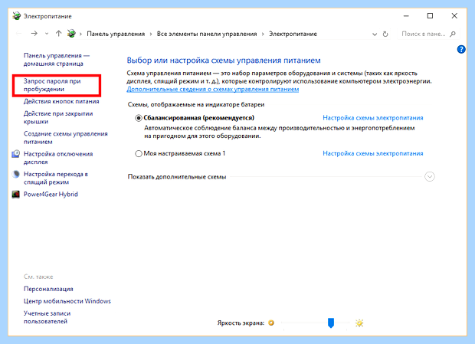Image resolution: width=475 pixels, height=344 pixels.
Task: Expand chevron before Панель управления breadcrumb
Action: [x=80, y=34]
